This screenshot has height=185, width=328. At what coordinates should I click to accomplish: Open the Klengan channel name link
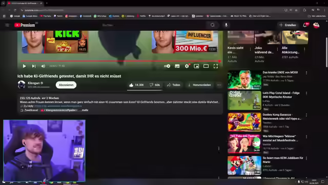click(x=34, y=83)
